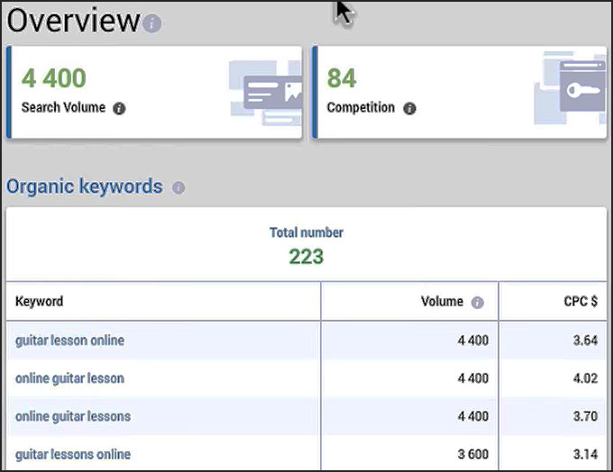Click the Search Volume card illustration
613x472 pixels.
pos(265,93)
